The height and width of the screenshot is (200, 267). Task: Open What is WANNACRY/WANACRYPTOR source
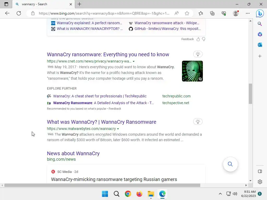tap(90, 29)
